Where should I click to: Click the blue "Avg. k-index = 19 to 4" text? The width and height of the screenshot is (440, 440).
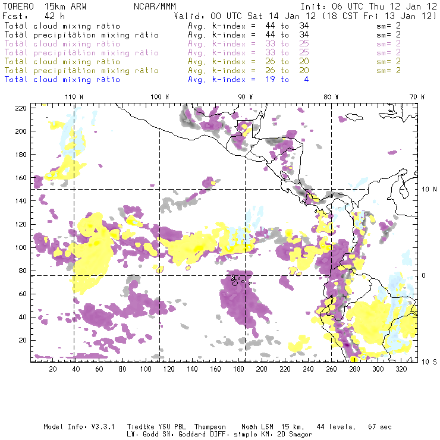249,80
